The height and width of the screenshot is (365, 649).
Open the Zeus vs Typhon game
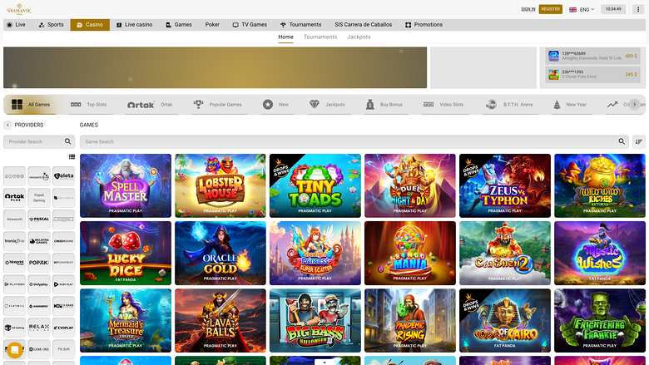tap(505, 185)
